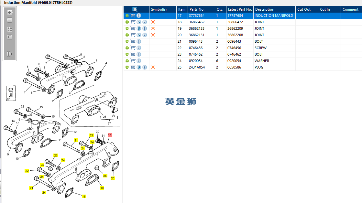
Task: Sort by the Item column header
Action: tap(182, 9)
